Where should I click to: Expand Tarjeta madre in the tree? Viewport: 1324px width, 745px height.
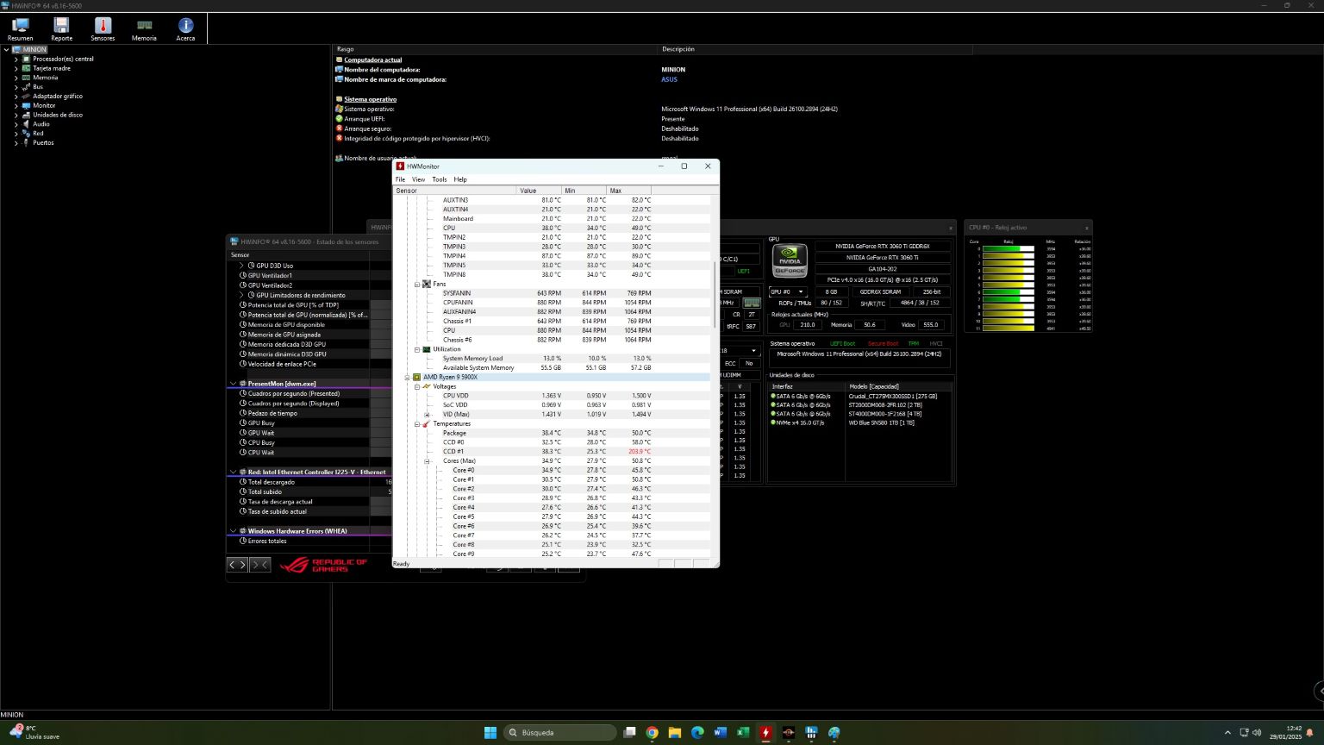pos(16,68)
